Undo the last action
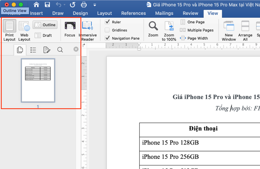Screen dimensions: 260x169 58,5
